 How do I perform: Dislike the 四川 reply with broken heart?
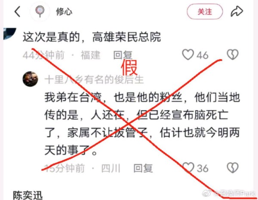coord(233,168)
